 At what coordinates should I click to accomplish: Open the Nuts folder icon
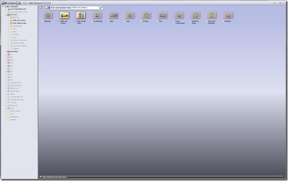pyautogui.click(x=130, y=15)
